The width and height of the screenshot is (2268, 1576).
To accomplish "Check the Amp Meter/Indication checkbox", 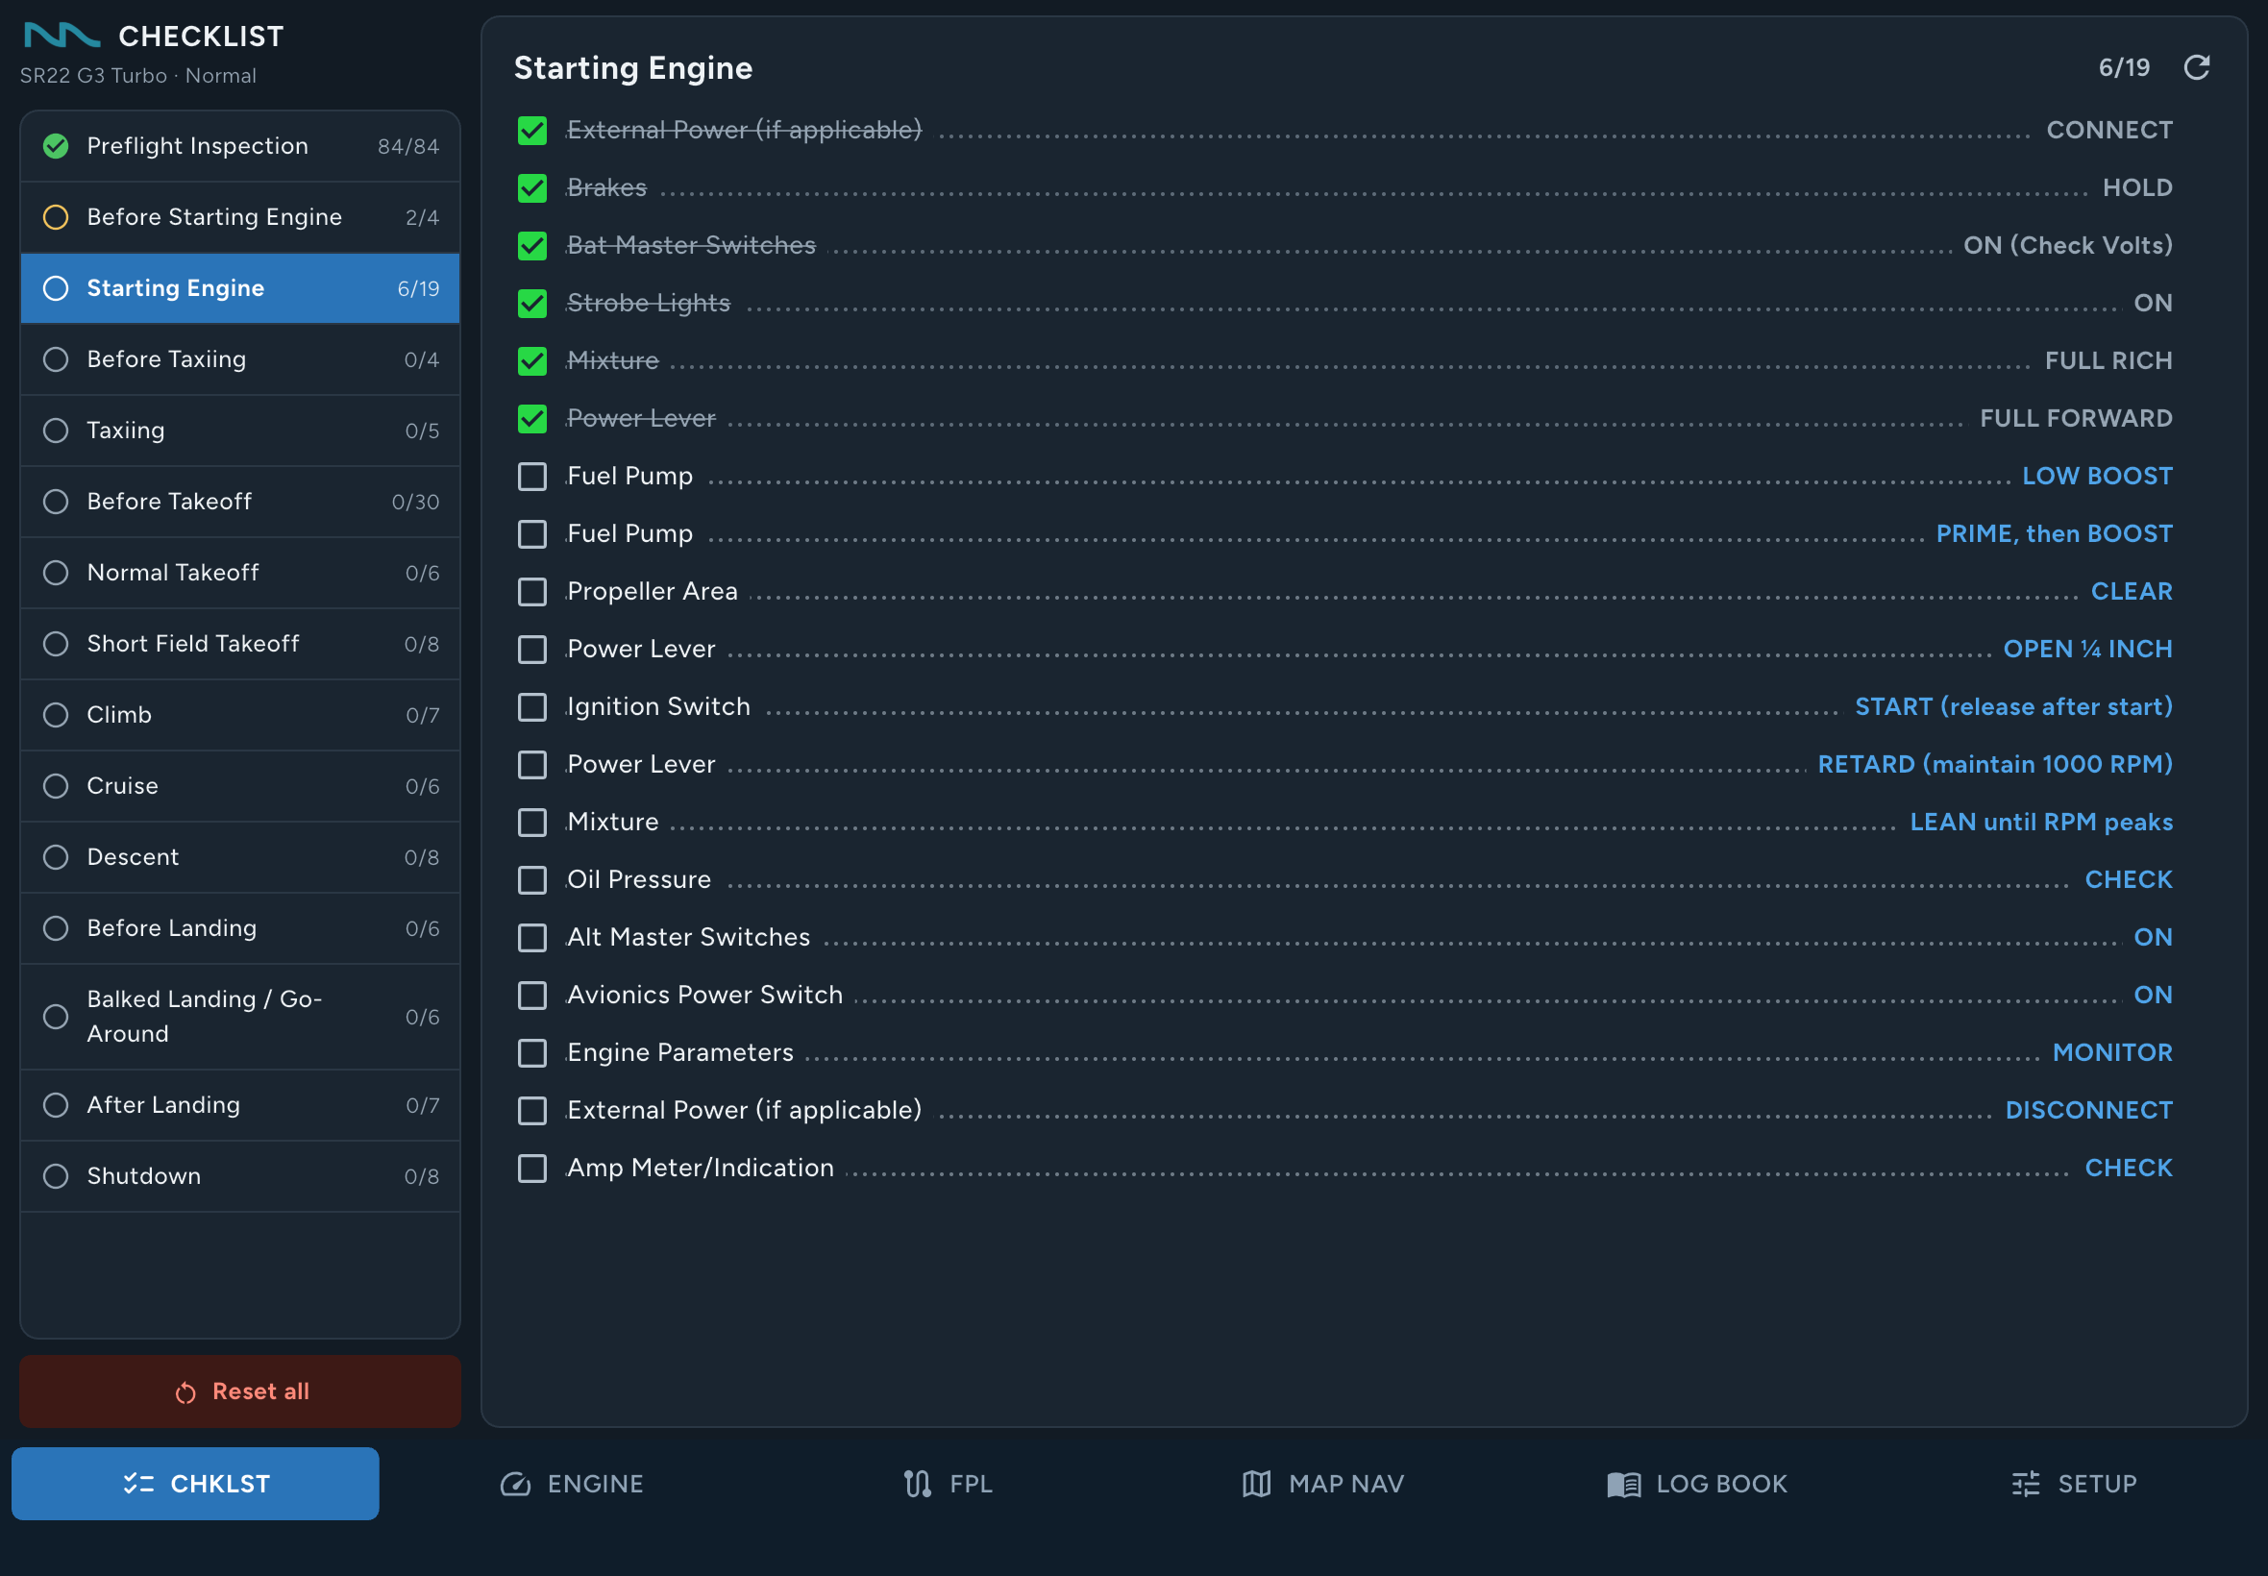I will [532, 1169].
